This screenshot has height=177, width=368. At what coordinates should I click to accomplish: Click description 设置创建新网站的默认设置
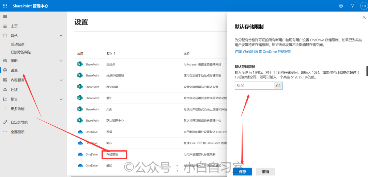click(201, 87)
